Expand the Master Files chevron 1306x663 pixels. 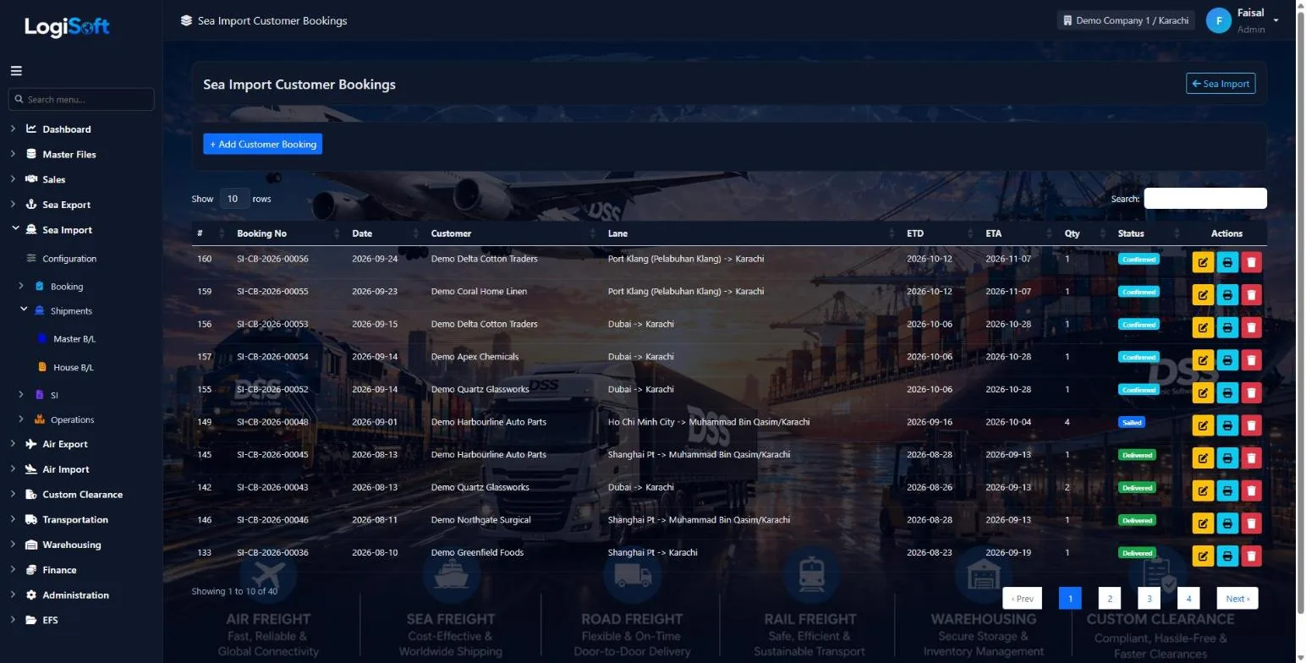(13, 154)
